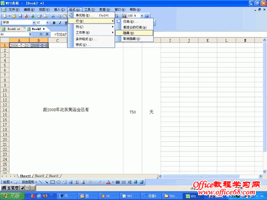Click the magnifier icon beside the name box
This screenshot has height=200, width=267.
pos(41,34)
